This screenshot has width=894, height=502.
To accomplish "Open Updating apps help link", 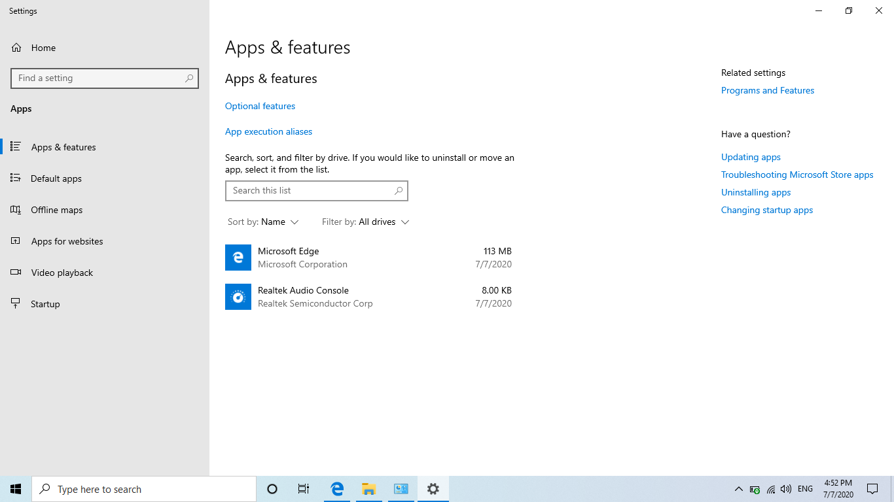I will 751,157.
